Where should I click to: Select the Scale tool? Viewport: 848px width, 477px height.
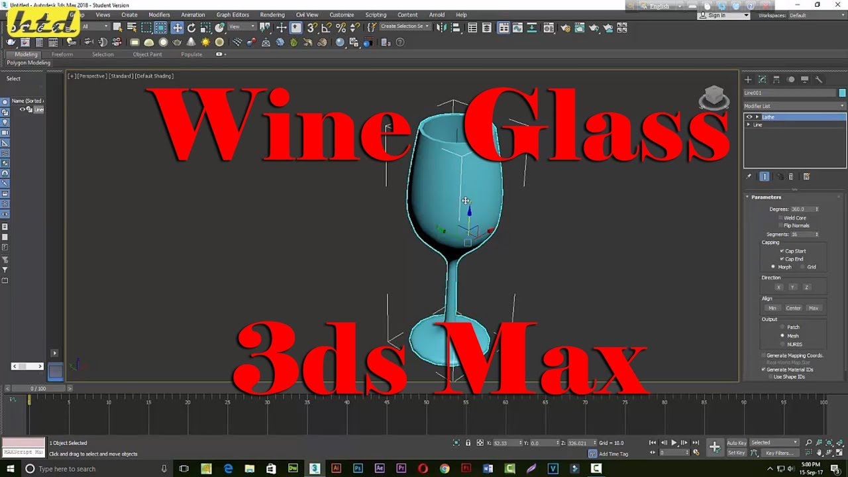205,27
